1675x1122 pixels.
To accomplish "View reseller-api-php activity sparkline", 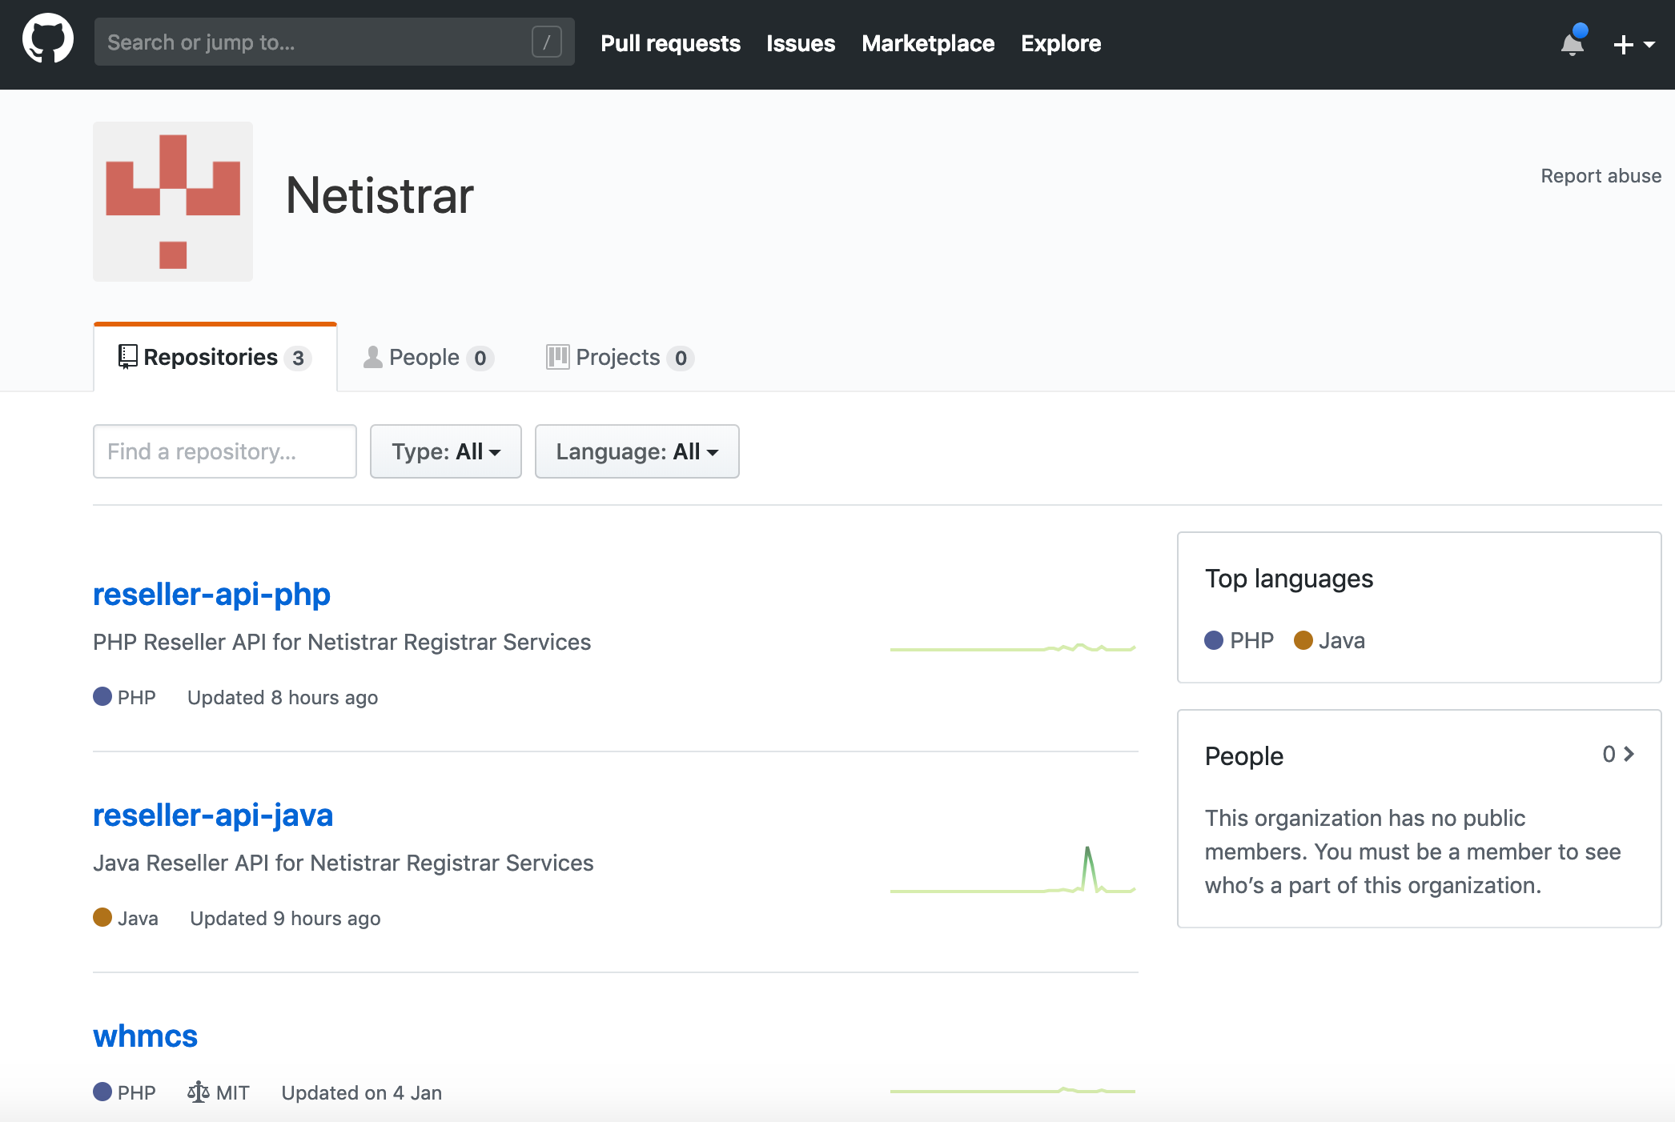I will [x=1013, y=647].
